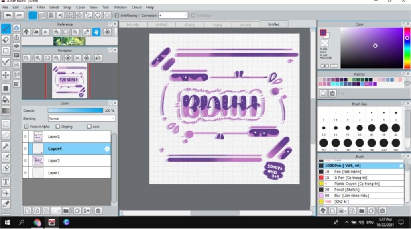
Task: Hide Layer4 using its visibility dot
Action: tap(25, 149)
